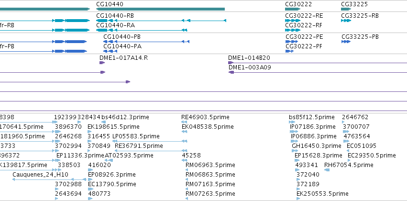407x201 pixels.
Task: Select the 480773 feature label
Action: click(99, 194)
